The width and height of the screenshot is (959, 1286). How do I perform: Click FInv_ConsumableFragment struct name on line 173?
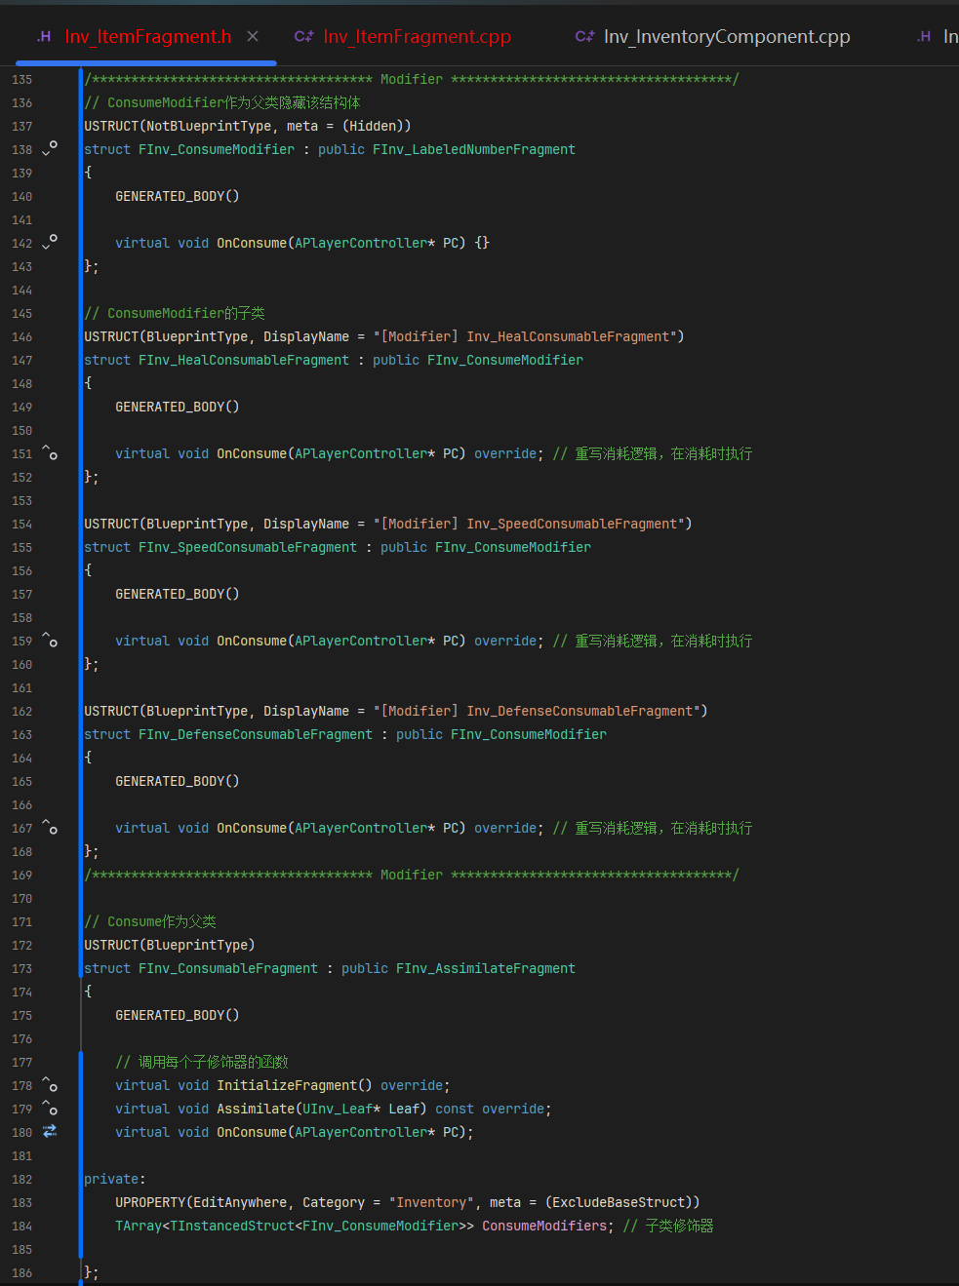228,968
